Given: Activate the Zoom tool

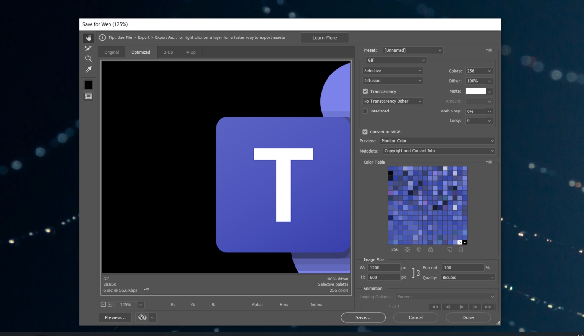Looking at the screenshot, I should (x=88, y=58).
